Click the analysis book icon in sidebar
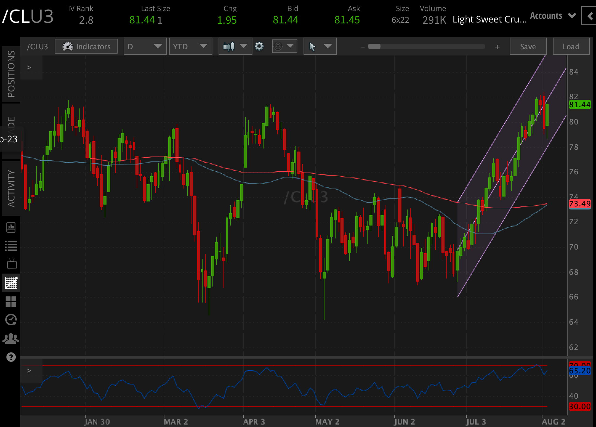596x427 pixels. coord(11,228)
